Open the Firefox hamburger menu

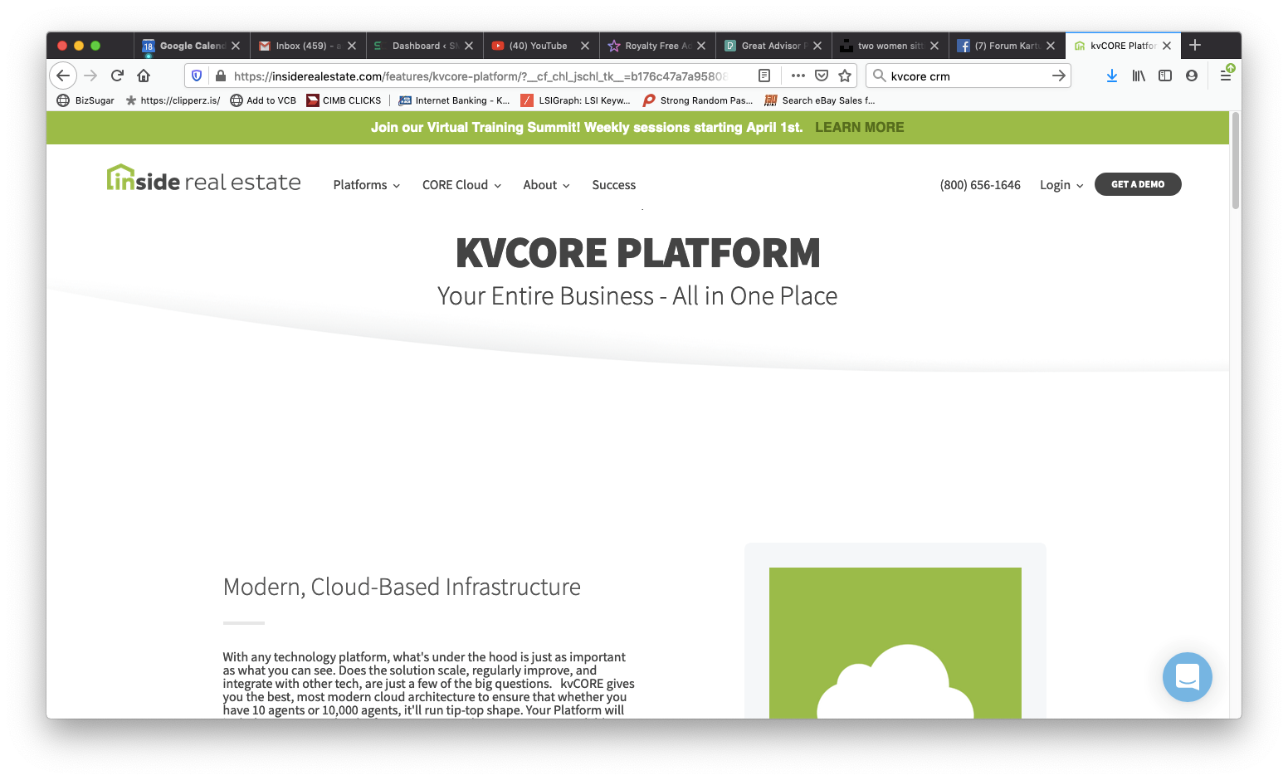pos(1226,76)
